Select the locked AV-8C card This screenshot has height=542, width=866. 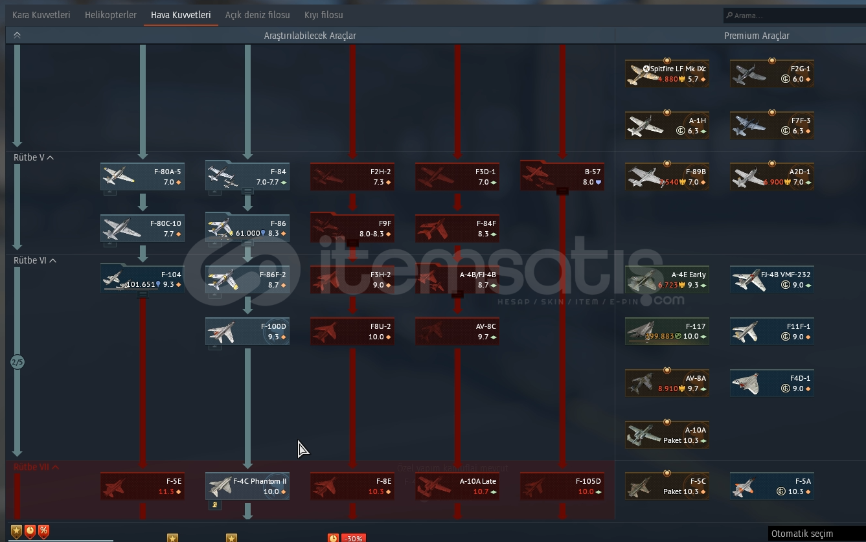pos(457,331)
